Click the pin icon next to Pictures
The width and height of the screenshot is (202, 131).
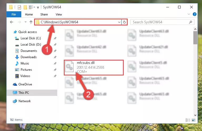(x=55, y=70)
